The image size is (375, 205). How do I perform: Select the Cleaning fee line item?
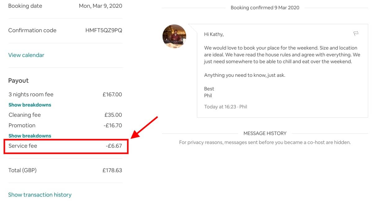25,115
